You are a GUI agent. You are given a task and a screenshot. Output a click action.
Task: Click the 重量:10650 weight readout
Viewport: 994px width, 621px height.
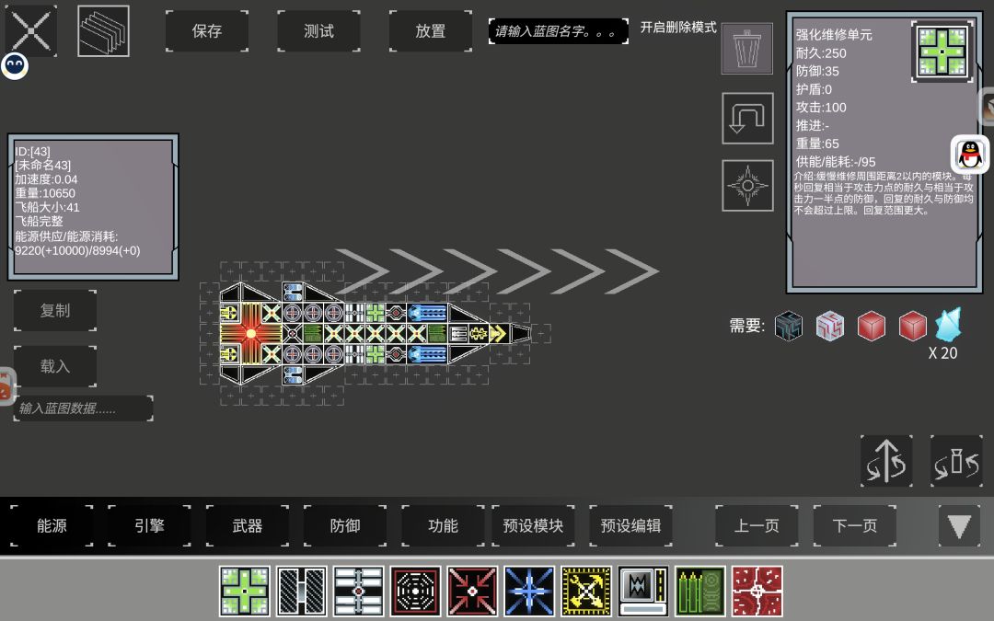pos(45,193)
